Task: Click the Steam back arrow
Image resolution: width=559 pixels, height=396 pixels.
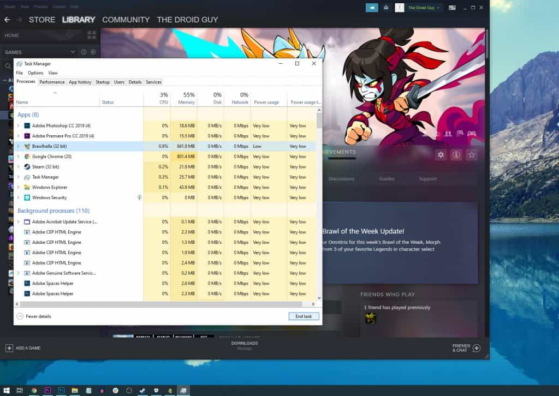Action: pos(7,20)
